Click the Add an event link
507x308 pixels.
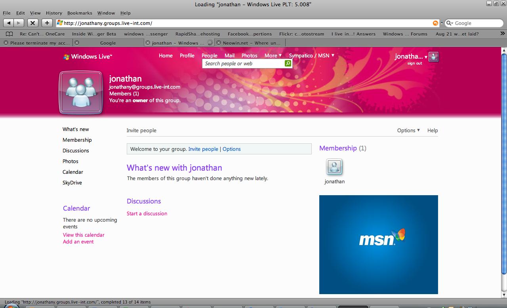click(x=78, y=241)
